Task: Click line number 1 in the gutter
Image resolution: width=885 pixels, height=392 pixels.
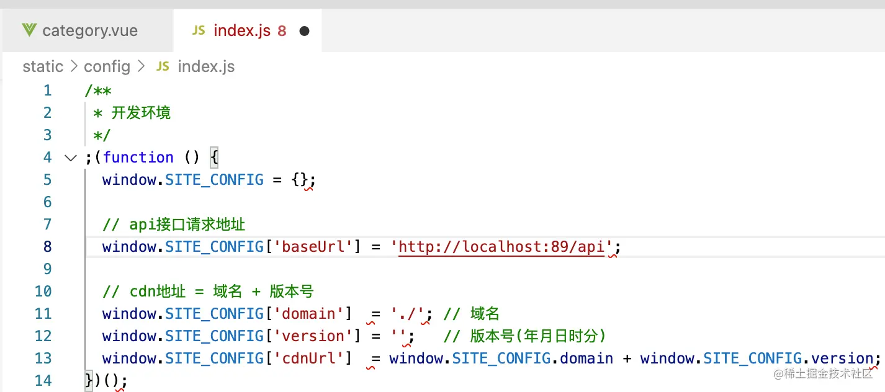Action: tap(47, 90)
